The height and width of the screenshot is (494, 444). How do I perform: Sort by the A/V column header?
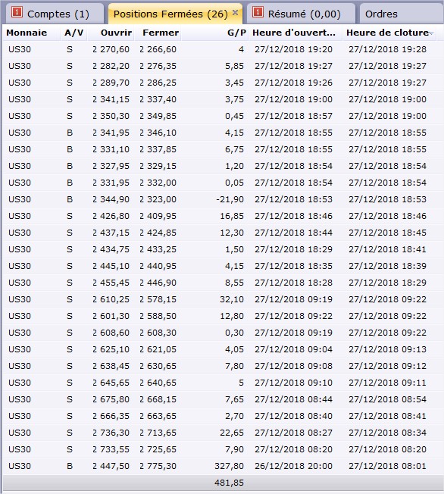(73, 33)
